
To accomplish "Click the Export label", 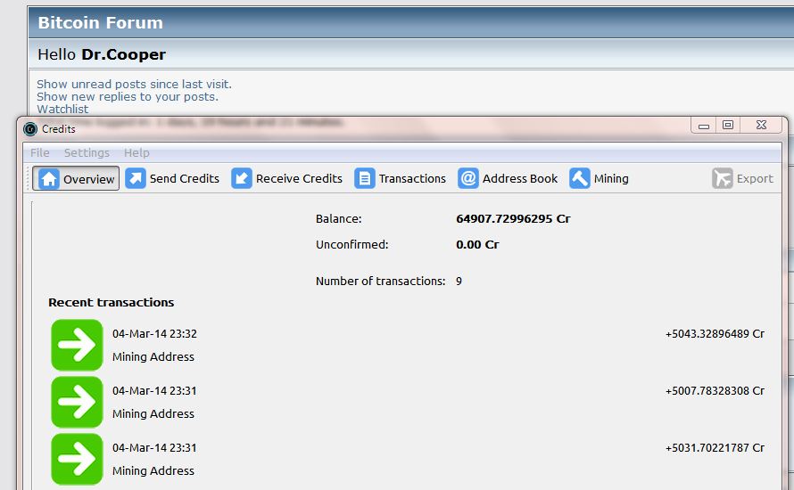I will (755, 178).
